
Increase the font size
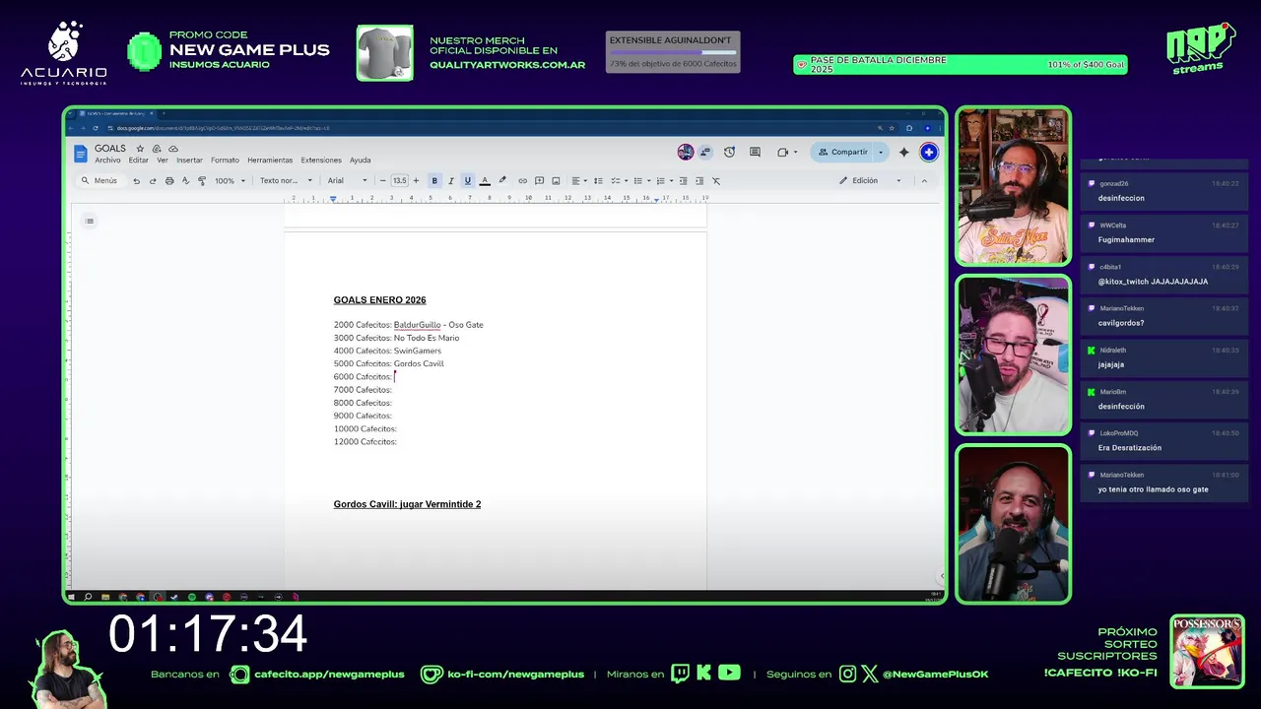(x=416, y=181)
